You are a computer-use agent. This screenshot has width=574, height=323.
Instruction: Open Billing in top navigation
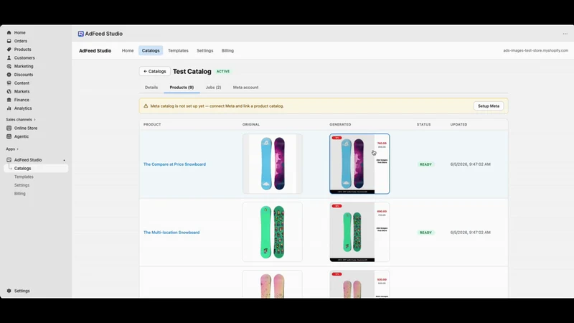coord(227,50)
